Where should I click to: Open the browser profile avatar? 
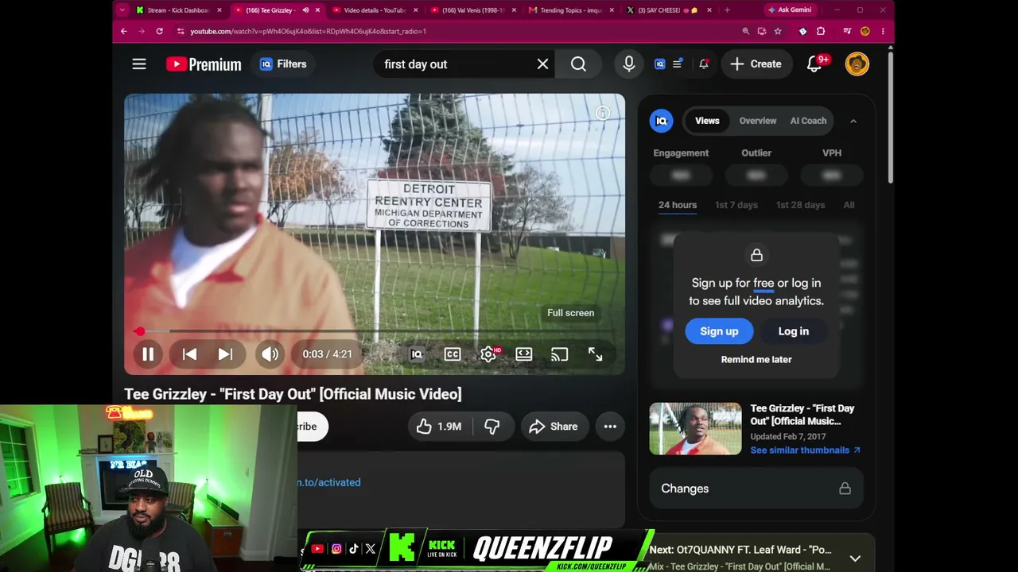pyautogui.click(x=865, y=31)
